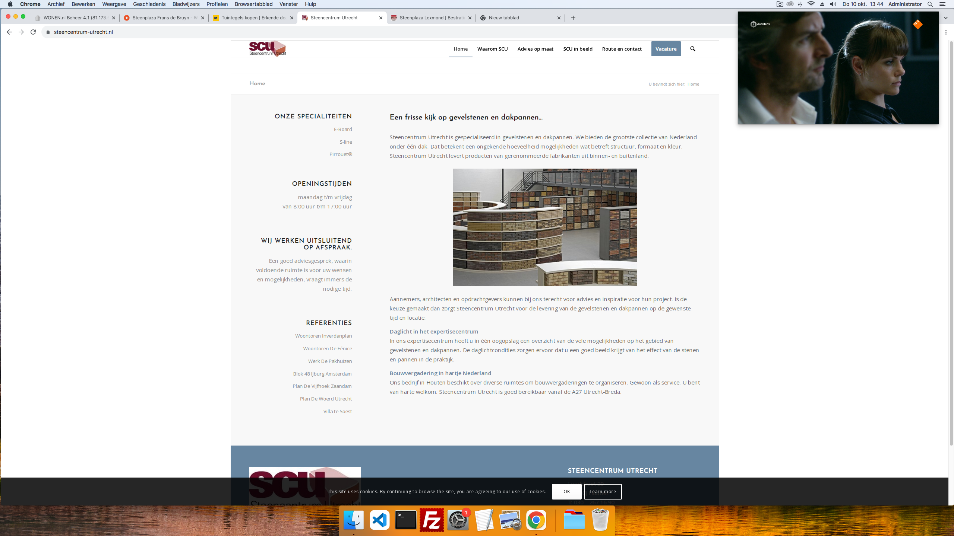
Task: Open the Vacature navigation button
Action: [666, 49]
